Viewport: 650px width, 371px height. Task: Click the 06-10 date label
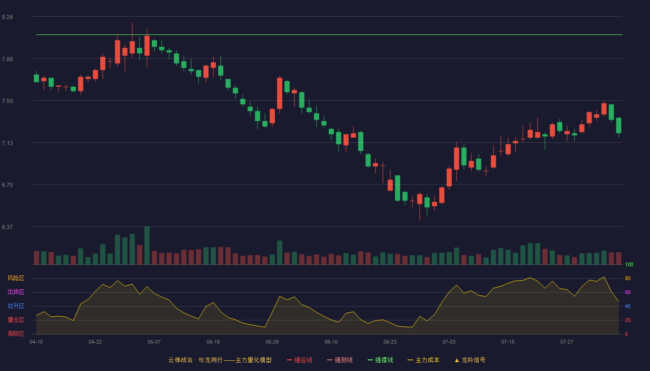[x=331, y=342]
